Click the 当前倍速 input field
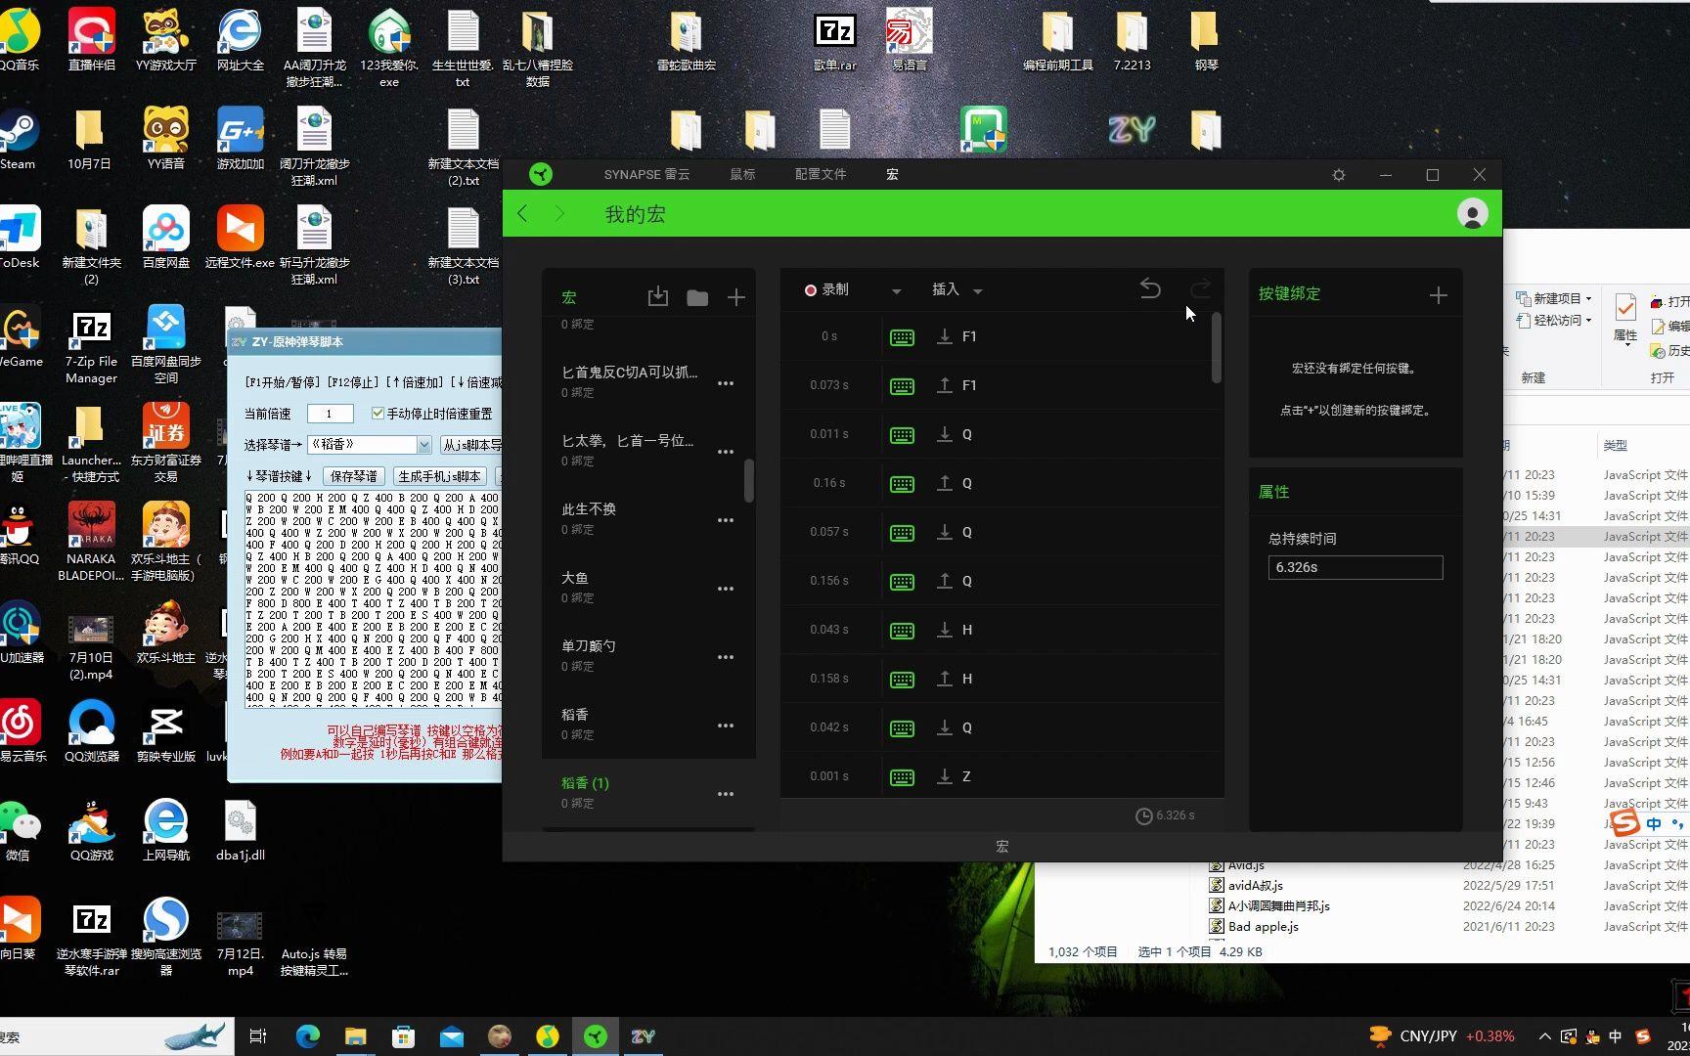The height and width of the screenshot is (1056, 1690). point(330,414)
